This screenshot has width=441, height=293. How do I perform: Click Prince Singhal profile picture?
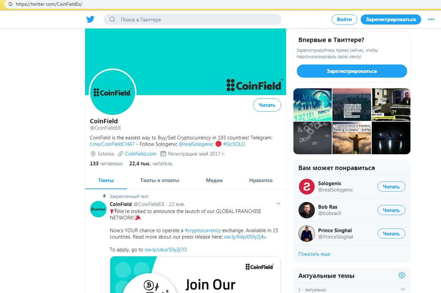307,234
